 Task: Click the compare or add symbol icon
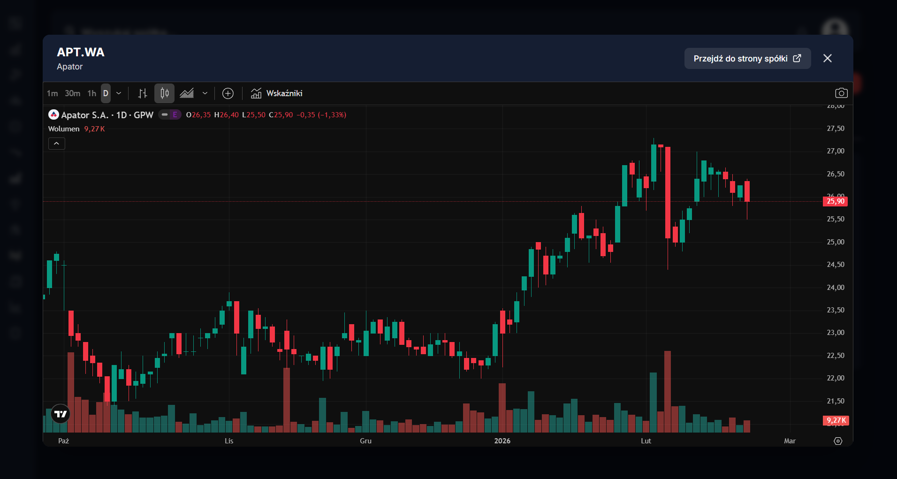pos(228,93)
